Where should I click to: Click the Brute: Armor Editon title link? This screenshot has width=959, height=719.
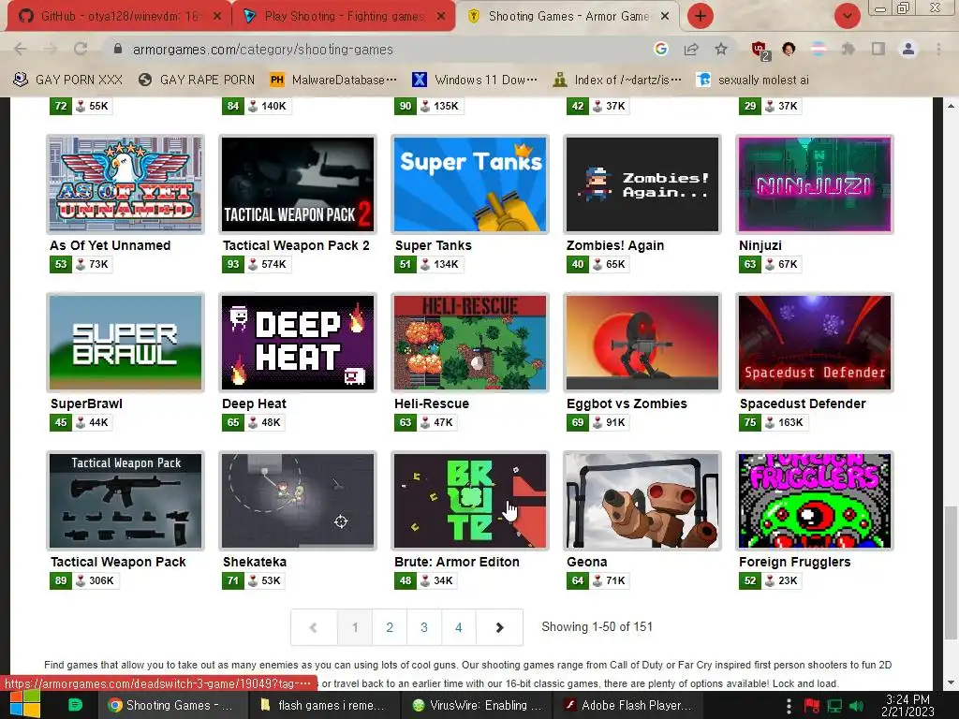457,562
